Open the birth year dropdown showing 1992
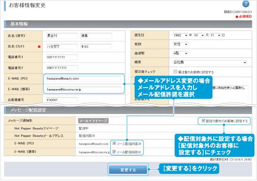This screenshot has width=257, height=181. [x=180, y=35]
